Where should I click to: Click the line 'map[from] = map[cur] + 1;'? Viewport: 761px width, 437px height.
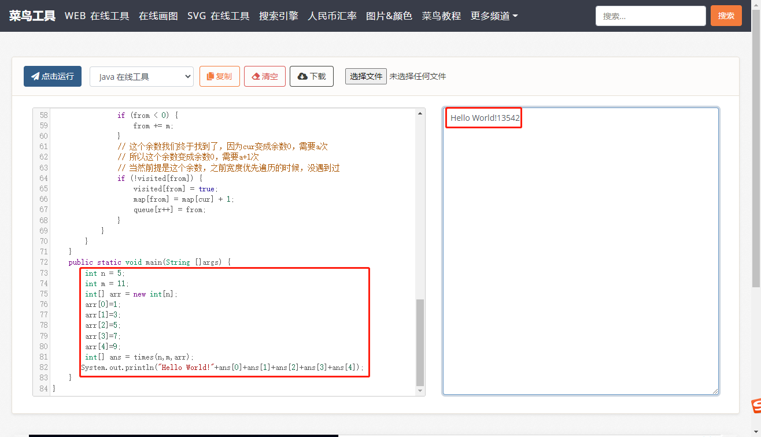click(x=184, y=199)
